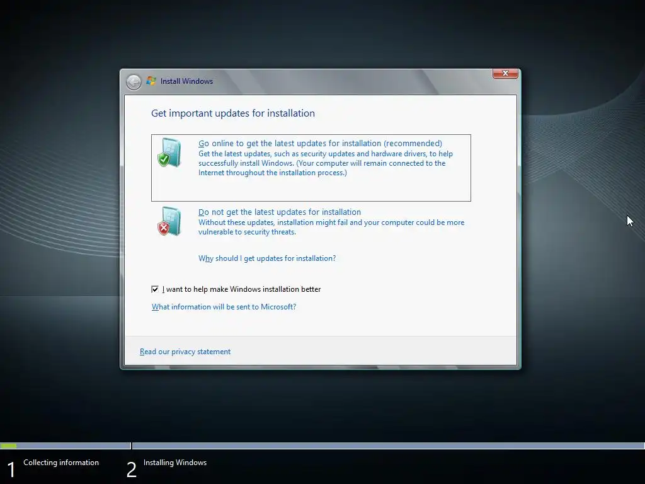645x484 pixels.
Task: Open 'Why should I get updates for installation?'
Action: coord(267,258)
